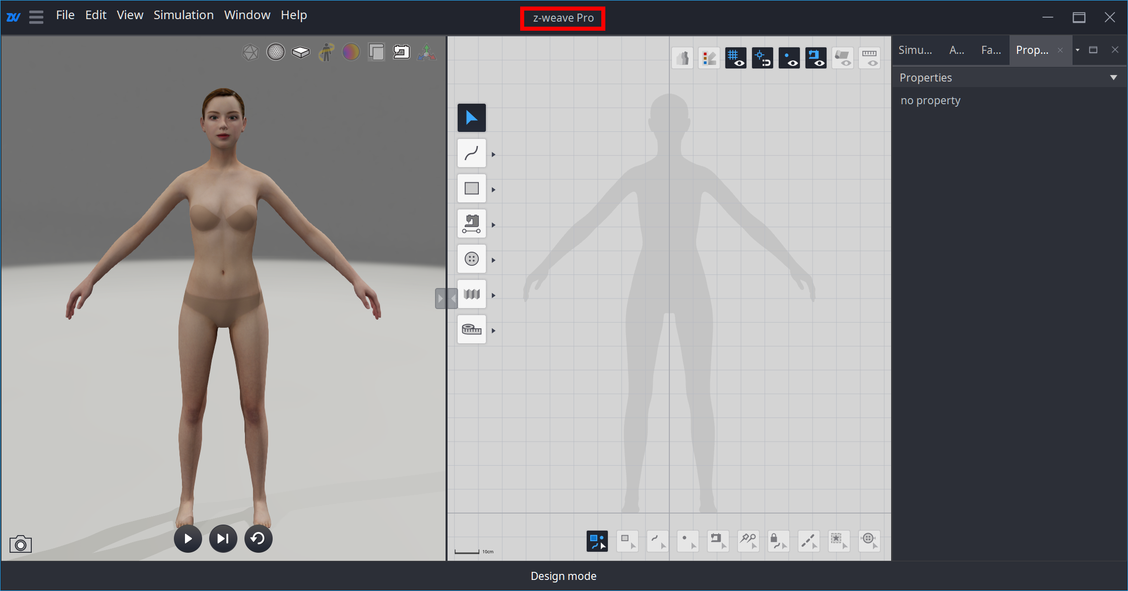Select the pleats fold tool
This screenshot has width=1128, height=591.
[x=471, y=294]
